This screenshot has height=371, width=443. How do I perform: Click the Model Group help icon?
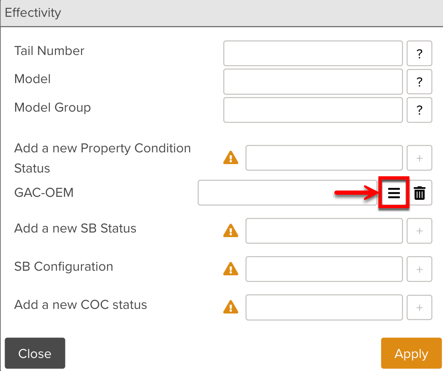(x=420, y=110)
